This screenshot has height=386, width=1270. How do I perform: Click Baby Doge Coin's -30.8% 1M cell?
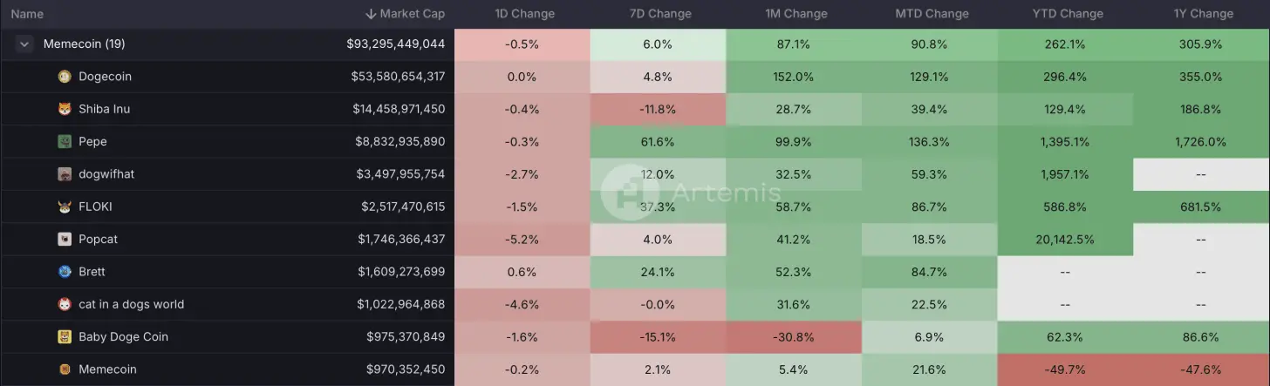click(x=793, y=336)
